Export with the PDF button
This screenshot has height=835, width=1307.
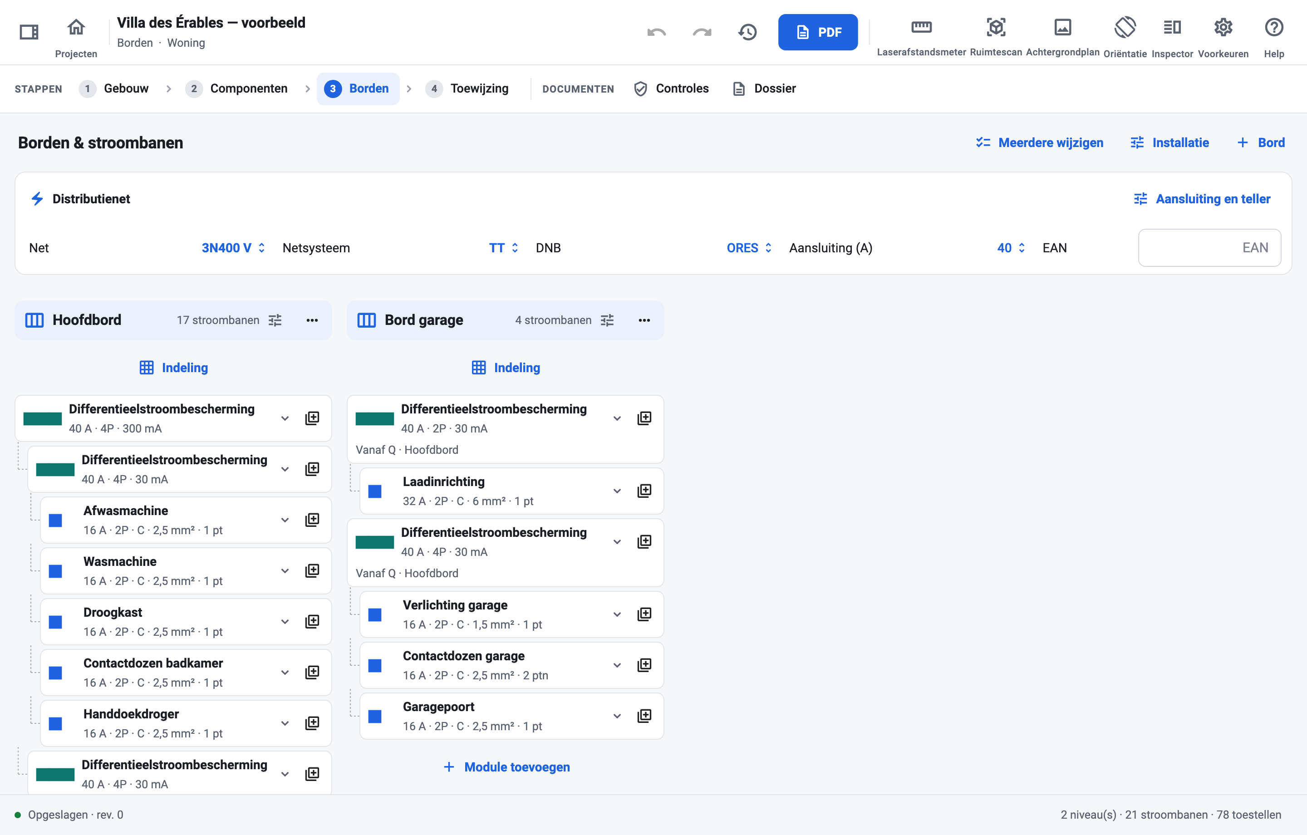(818, 32)
